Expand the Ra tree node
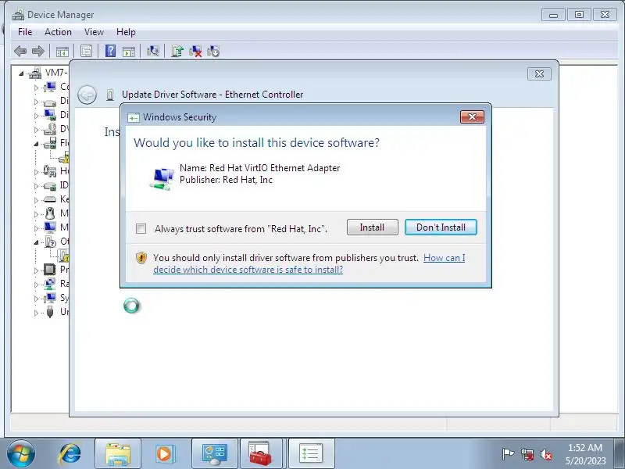Viewport: 625px width, 469px height. [x=36, y=285]
